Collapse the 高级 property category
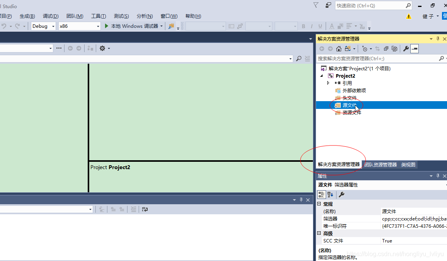Image resolution: width=447 pixels, height=261 pixels. [x=319, y=233]
